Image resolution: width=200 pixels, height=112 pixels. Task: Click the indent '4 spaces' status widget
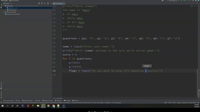[179, 103]
